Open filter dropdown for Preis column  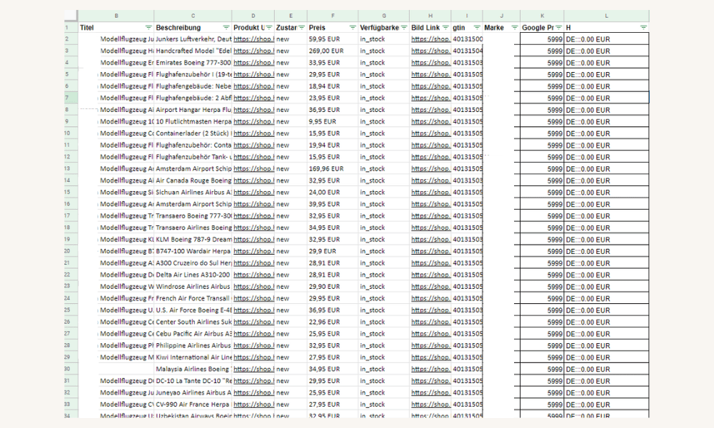[x=353, y=27]
